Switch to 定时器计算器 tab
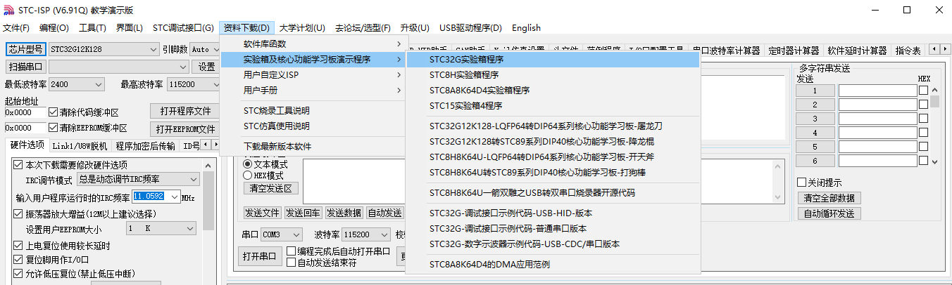 coord(794,51)
